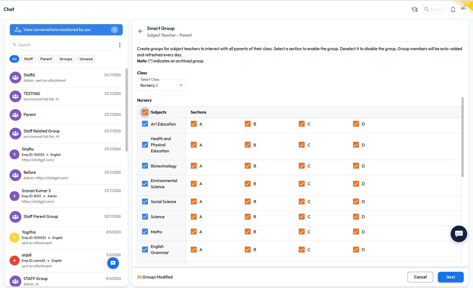Open the Yogitha conversation
The width and height of the screenshot is (473, 288).
click(65, 238)
